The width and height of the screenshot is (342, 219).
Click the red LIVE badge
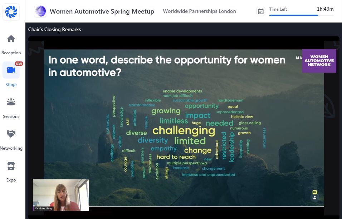(19, 64)
